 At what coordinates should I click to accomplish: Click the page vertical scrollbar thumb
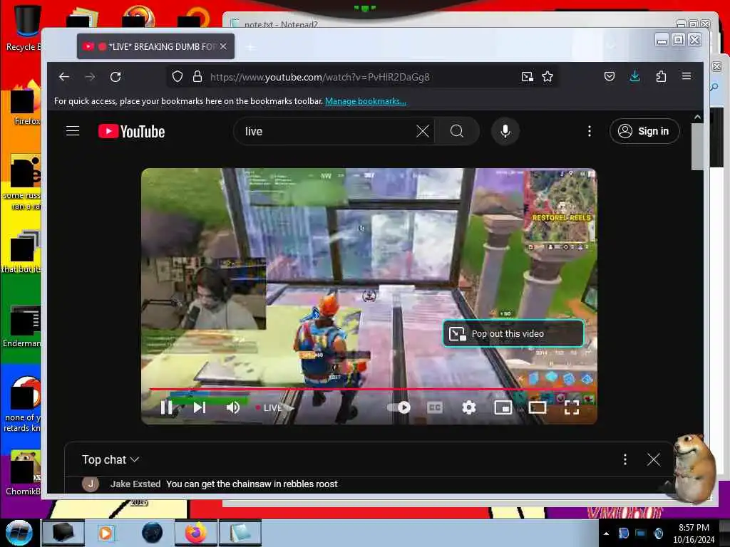coord(697,147)
